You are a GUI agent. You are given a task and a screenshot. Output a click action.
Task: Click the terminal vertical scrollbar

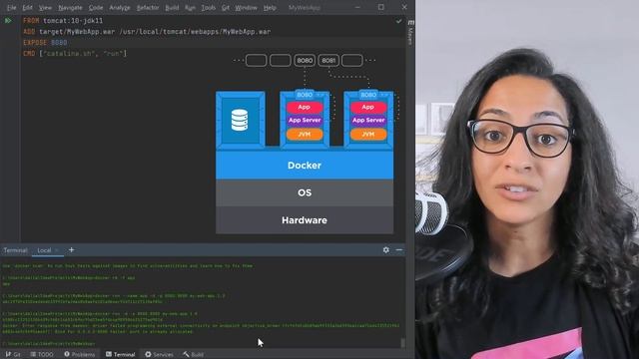[403, 343]
